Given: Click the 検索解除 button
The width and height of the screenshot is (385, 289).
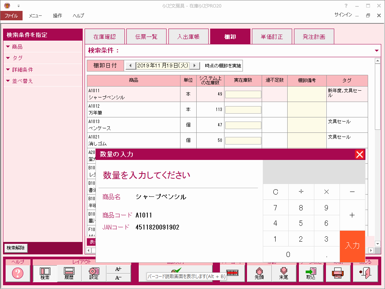Looking at the screenshot, I should (16, 248).
